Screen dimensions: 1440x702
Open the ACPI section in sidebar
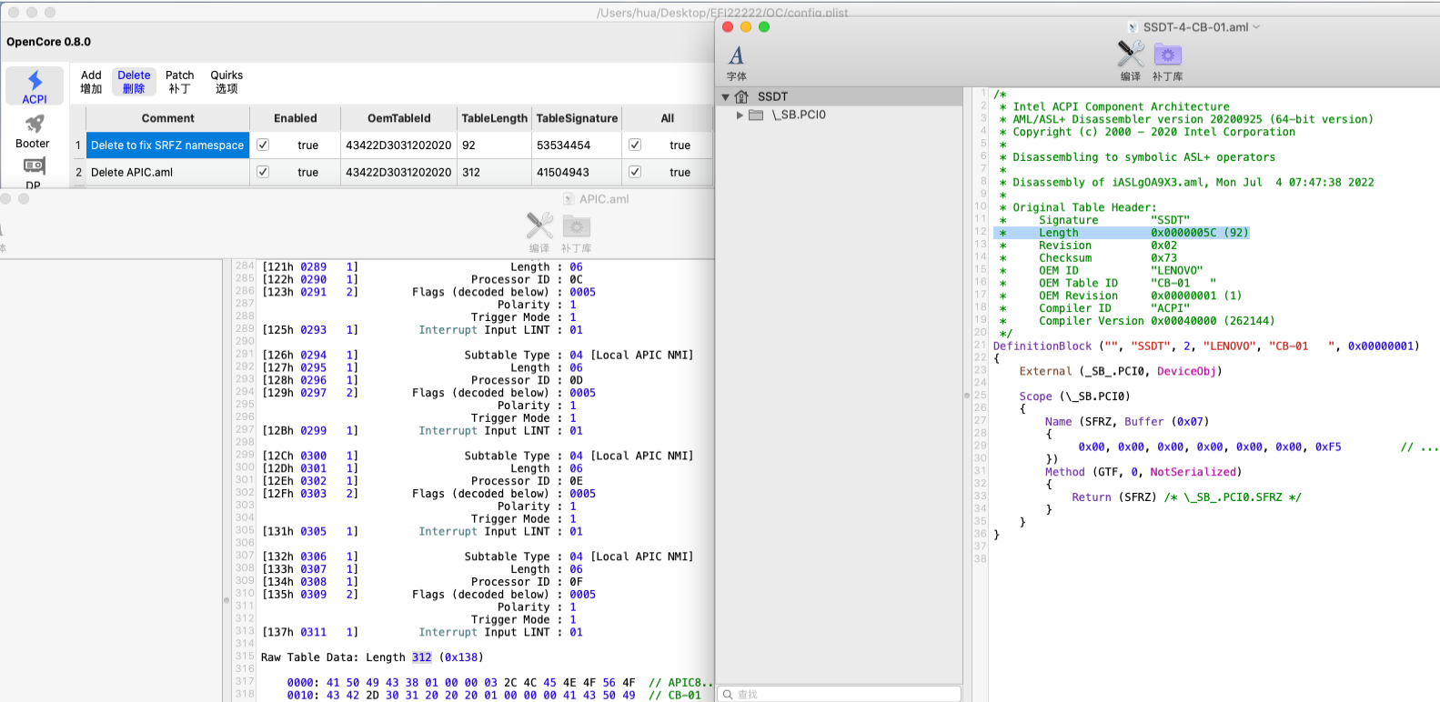pos(35,86)
